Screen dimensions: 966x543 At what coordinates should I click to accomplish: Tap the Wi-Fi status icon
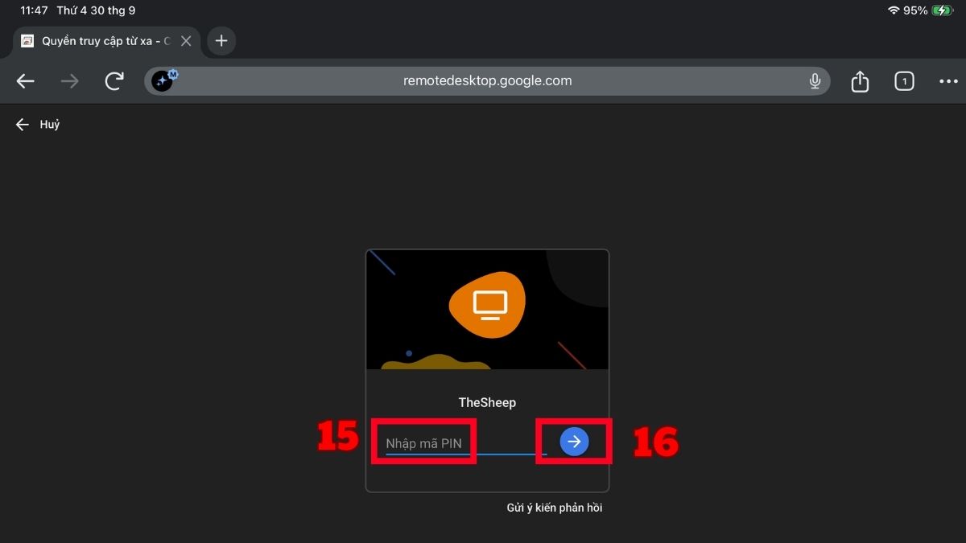[x=894, y=10]
